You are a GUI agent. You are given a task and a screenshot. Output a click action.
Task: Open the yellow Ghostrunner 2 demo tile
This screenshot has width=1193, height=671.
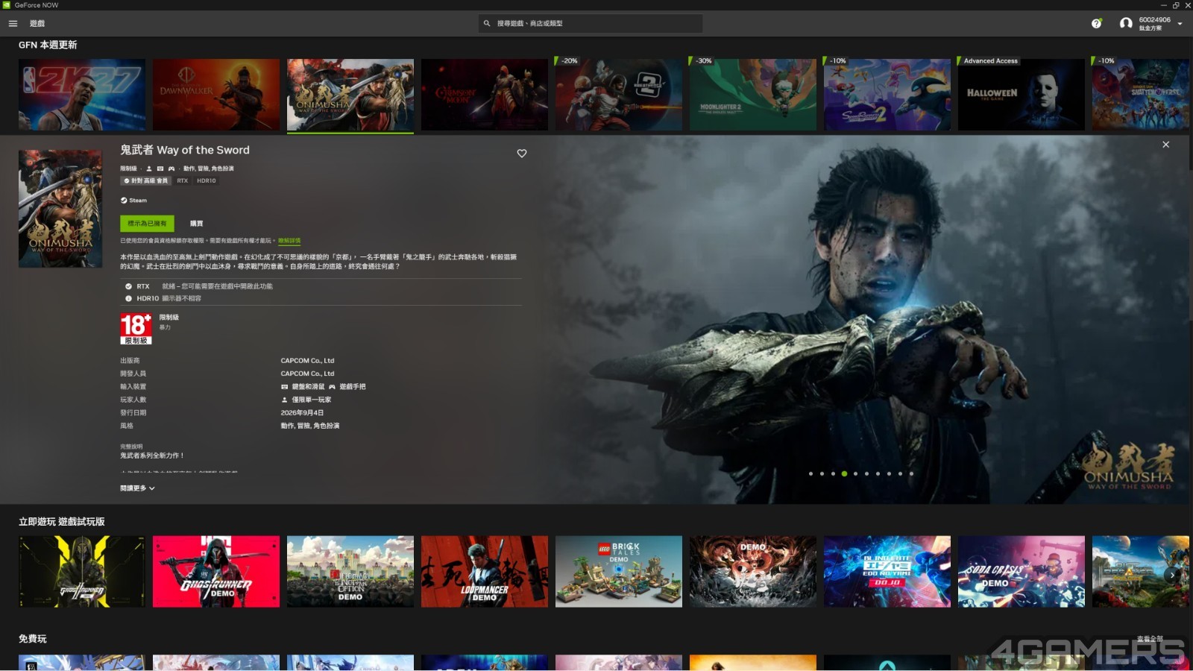point(82,571)
